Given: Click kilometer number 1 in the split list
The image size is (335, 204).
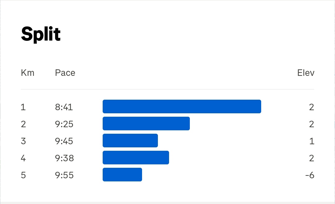Looking at the screenshot, I should tap(23, 107).
